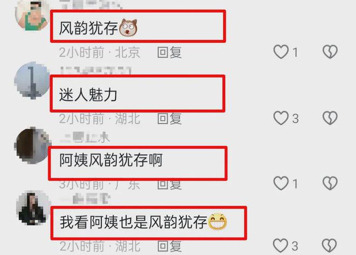Open avatar of green-shirt commenter
This screenshot has width=356, height=255.
[32, 16]
